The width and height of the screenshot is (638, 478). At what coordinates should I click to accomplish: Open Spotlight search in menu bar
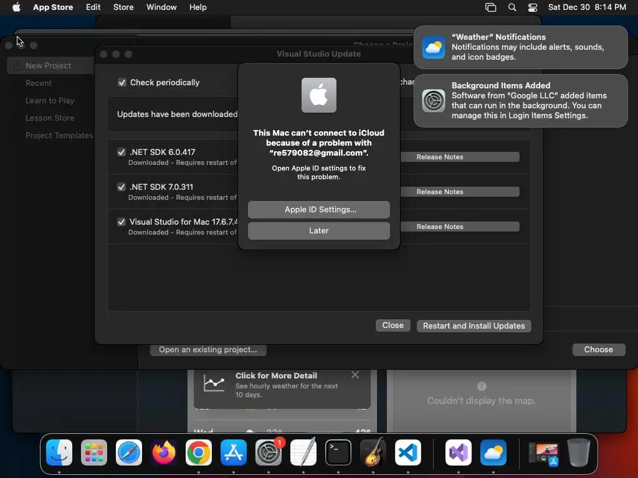(x=512, y=7)
